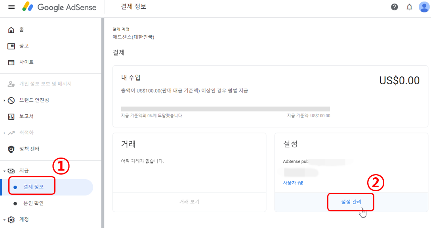Click the help question mark icon
431x228 pixels.
click(x=394, y=7)
